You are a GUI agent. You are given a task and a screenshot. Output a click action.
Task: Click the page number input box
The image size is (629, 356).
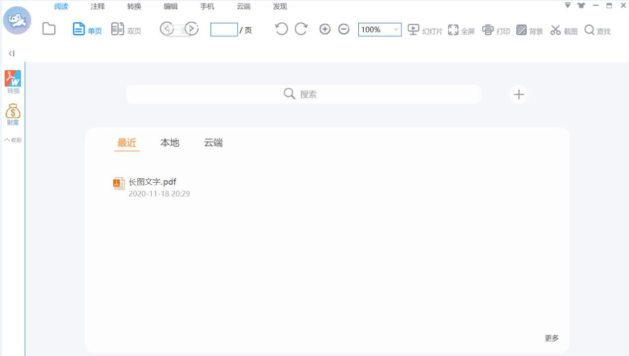tap(224, 30)
